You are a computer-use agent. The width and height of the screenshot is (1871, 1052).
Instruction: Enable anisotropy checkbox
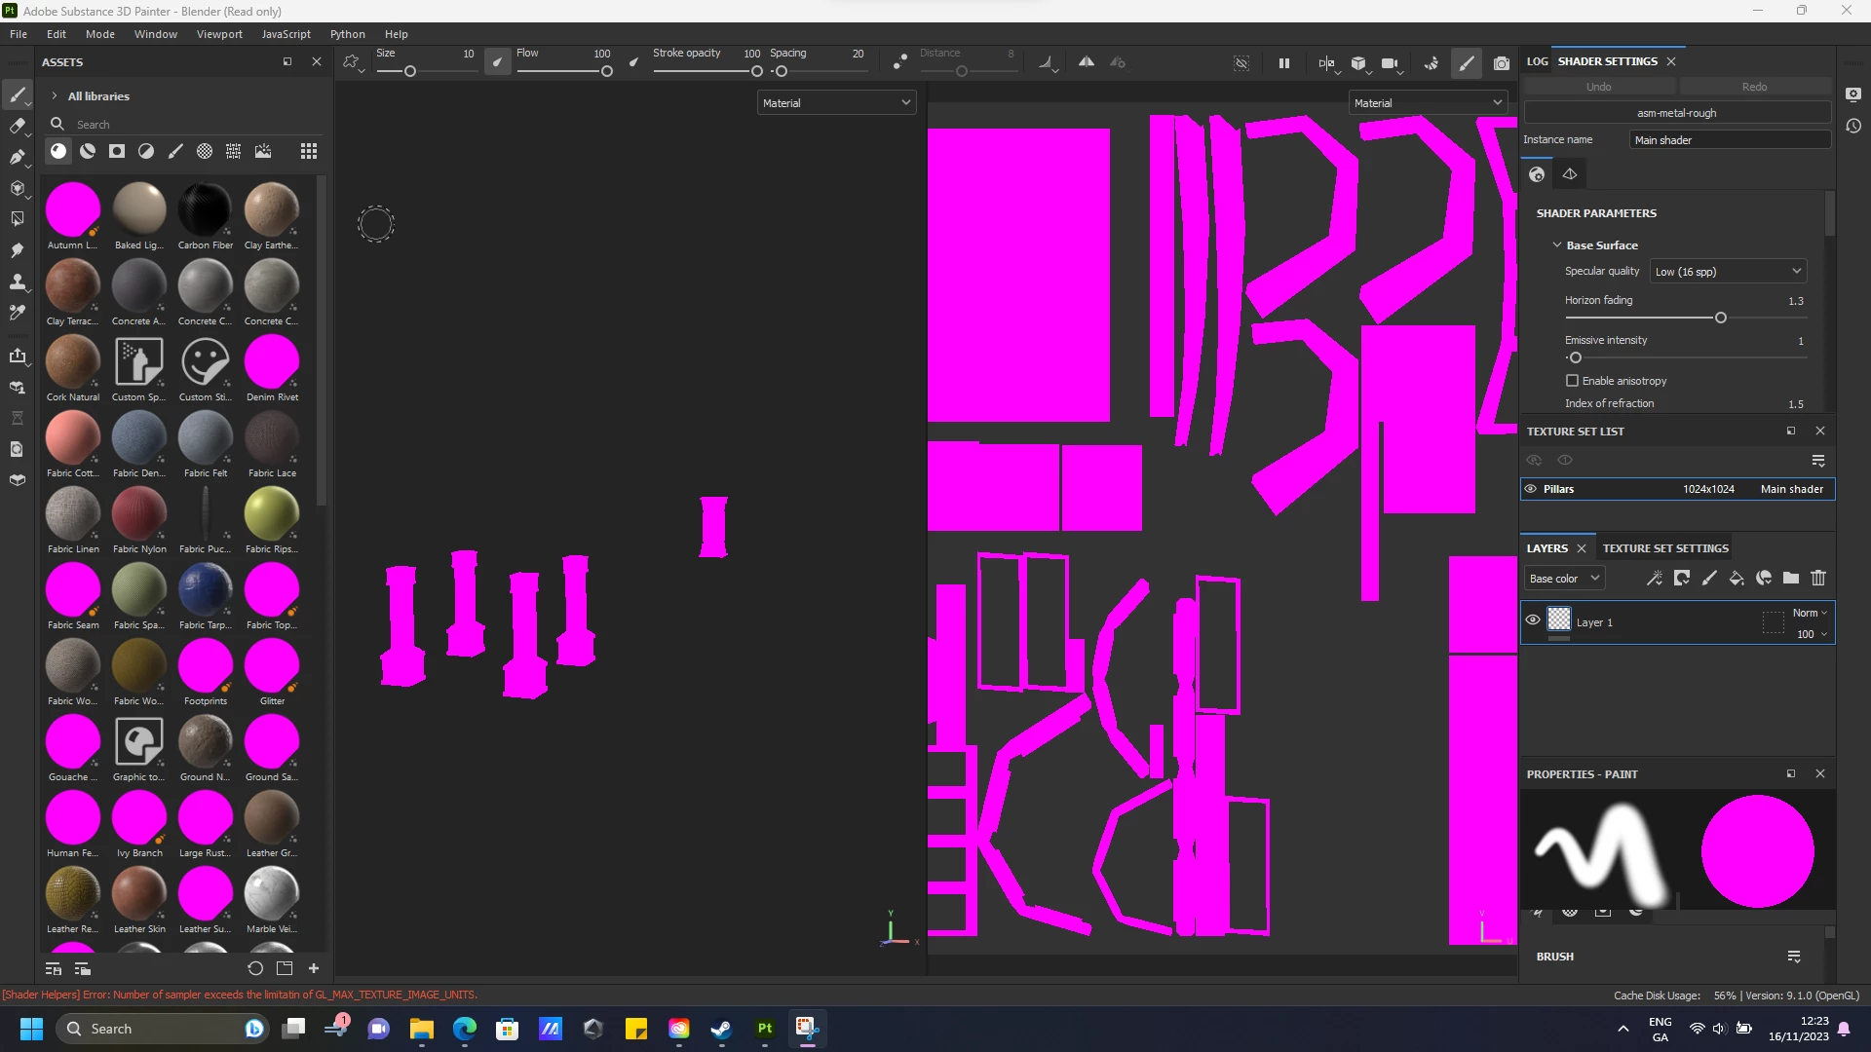1572,381
